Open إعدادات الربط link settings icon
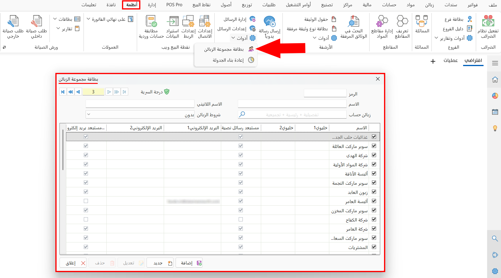 coord(188,21)
